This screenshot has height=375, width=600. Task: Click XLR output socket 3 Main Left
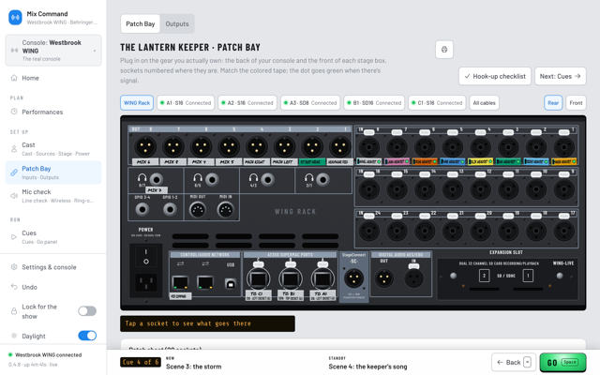pyautogui.click(x=284, y=146)
